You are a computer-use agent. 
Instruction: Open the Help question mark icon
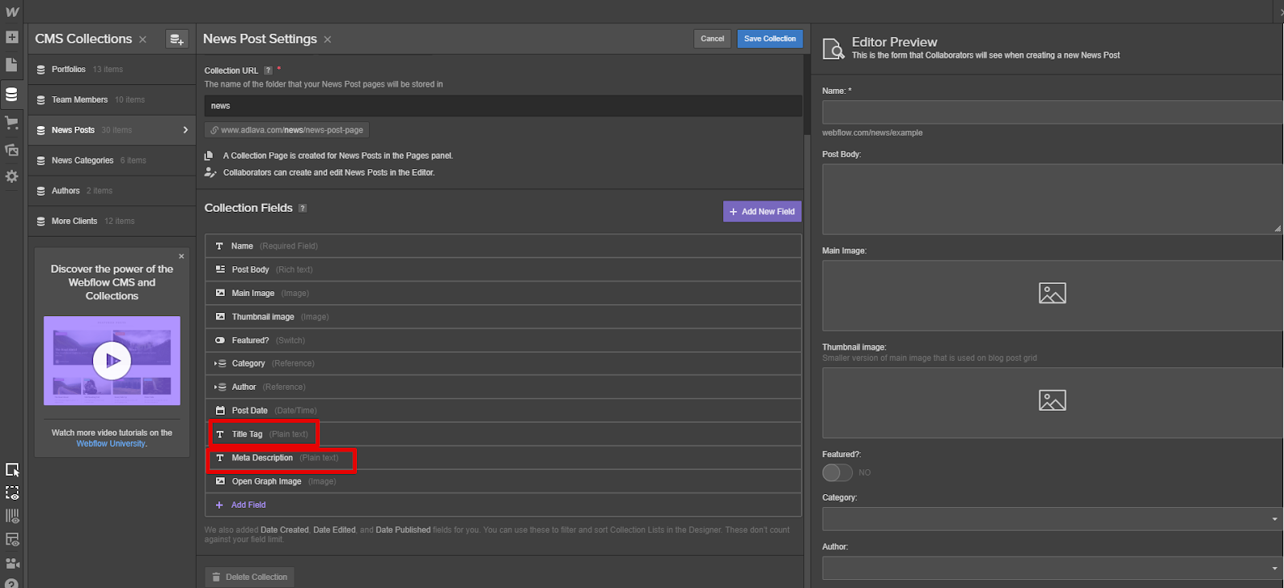[x=12, y=583]
